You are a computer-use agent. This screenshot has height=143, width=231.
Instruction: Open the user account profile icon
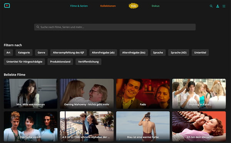coord(218,6)
